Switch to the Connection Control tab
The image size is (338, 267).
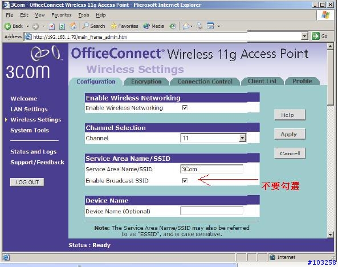click(205, 82)
